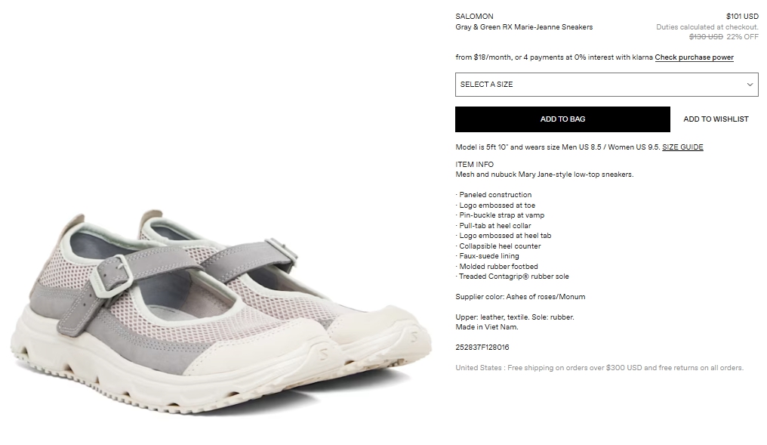Click ADD TO WISHLIST

716,119
